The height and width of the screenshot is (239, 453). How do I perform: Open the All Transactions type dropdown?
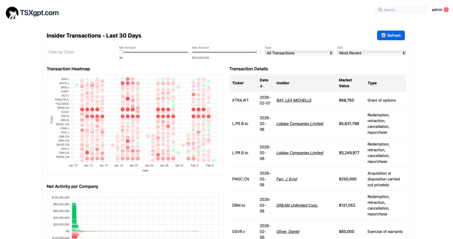[299, 53]
